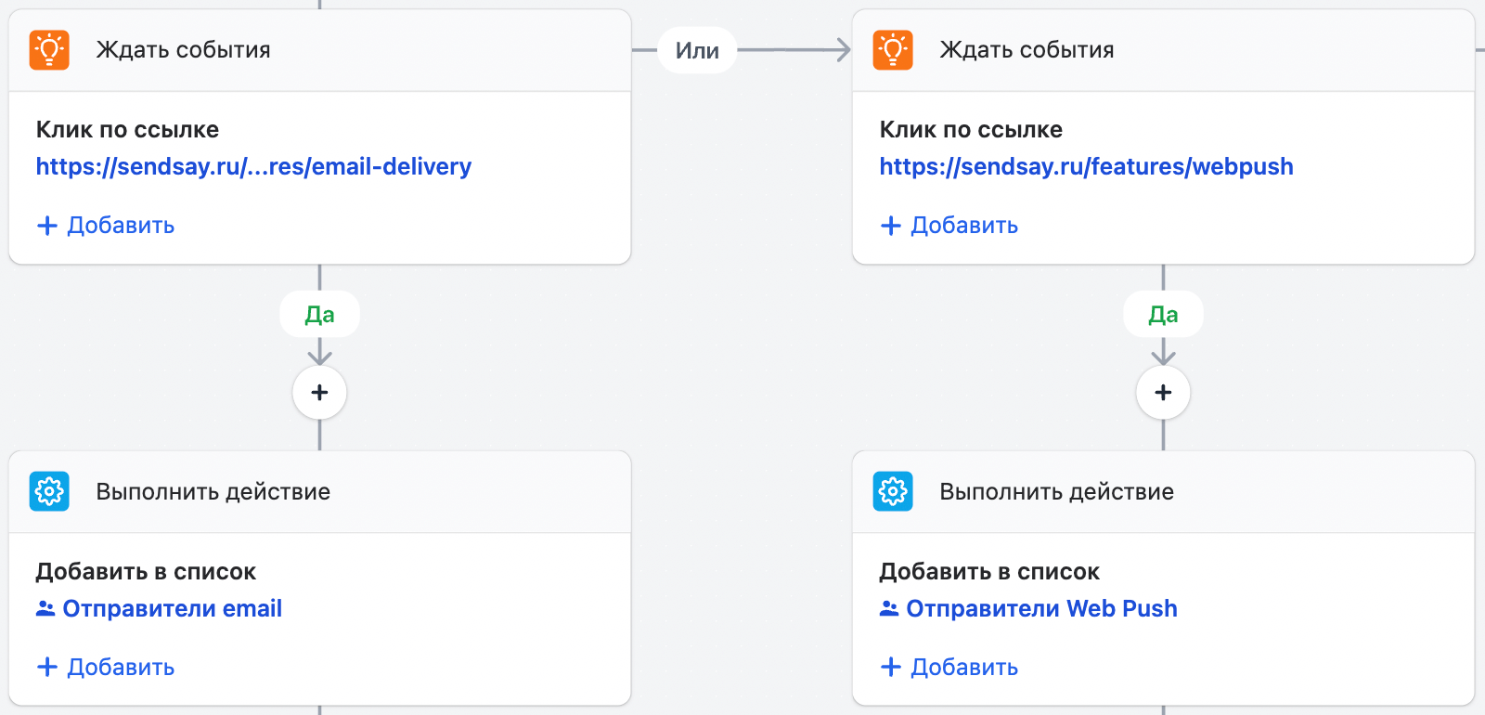Image resolution: width=1485 pixels, height=715 pixels.
Task: Click the lightbulb icon of the email-delivery event block
Action: pyautogui.click(x=49, y=50)
